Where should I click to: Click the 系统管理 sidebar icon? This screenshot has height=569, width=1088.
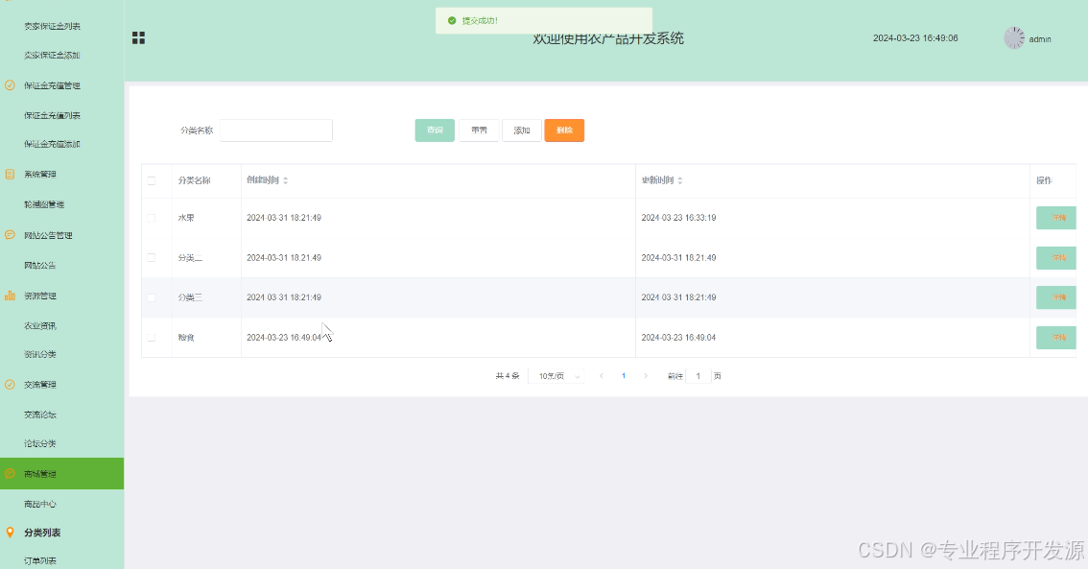tap(10, 175)
